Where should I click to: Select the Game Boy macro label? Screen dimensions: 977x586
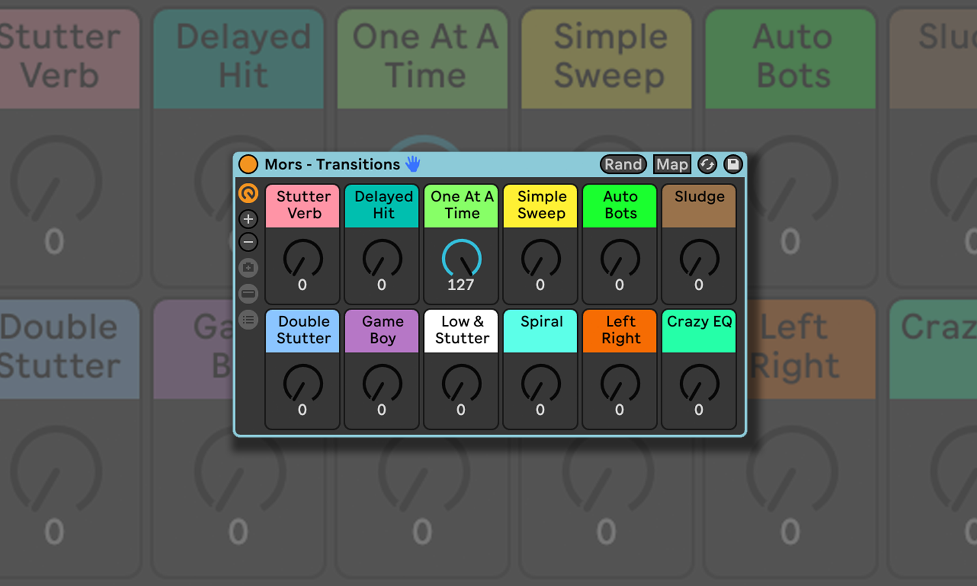point(382,331)
